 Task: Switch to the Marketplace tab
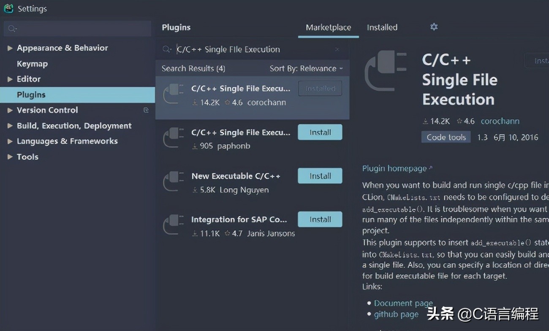click(x=328, y=27)
